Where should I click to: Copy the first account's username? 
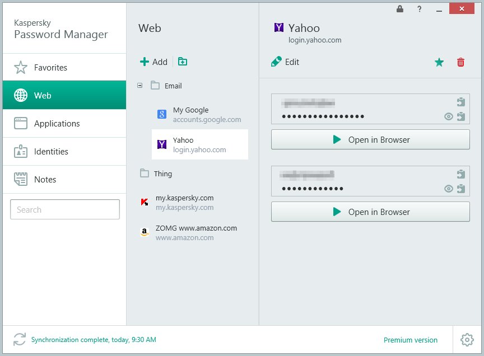461,102
